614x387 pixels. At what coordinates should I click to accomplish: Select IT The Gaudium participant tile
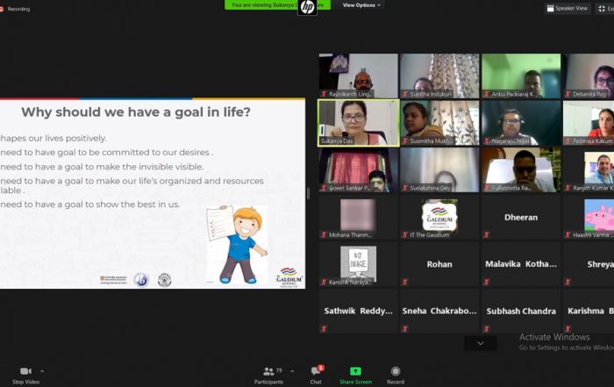439,217
